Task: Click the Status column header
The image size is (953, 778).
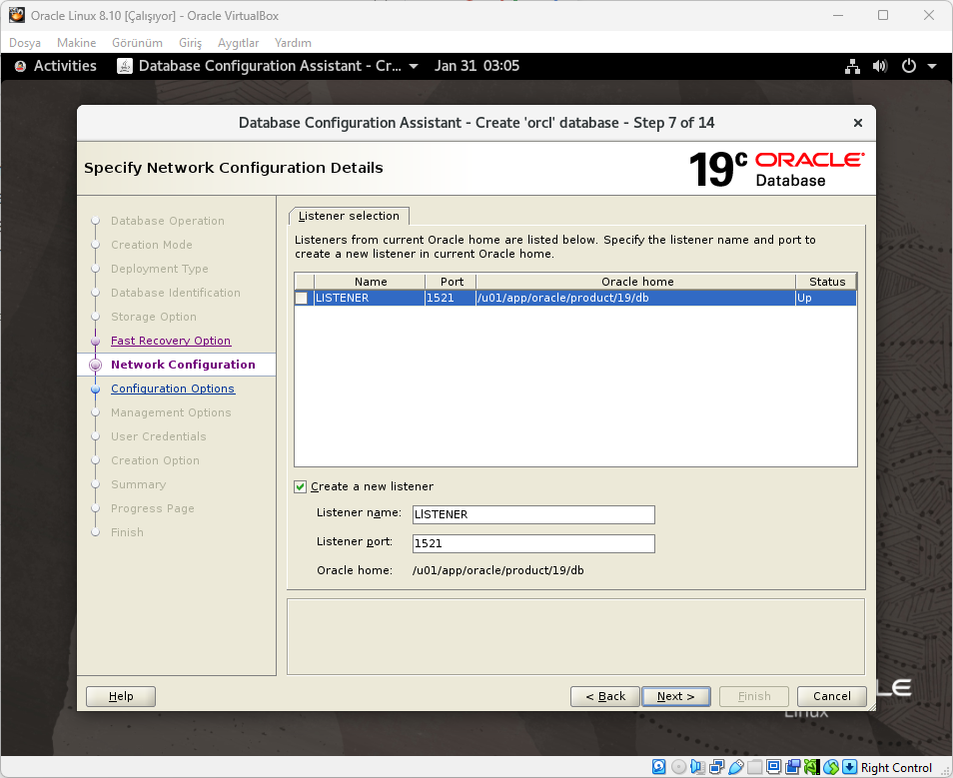Action: click(x=826, y=282)
